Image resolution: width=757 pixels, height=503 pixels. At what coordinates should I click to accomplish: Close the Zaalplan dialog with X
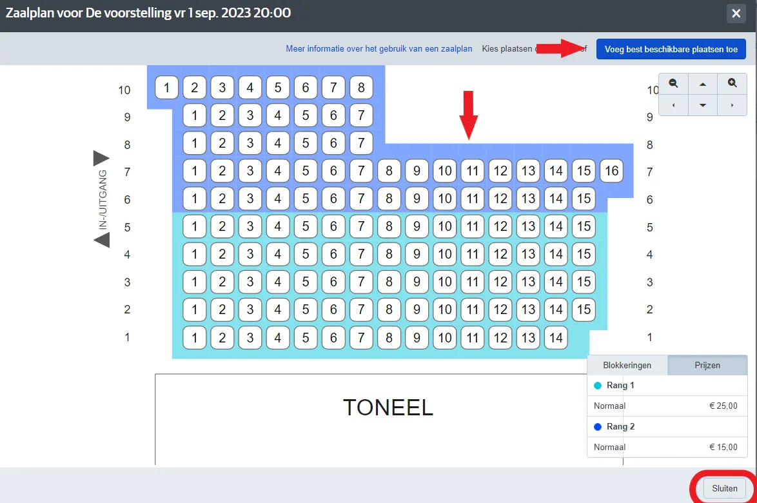736,14
